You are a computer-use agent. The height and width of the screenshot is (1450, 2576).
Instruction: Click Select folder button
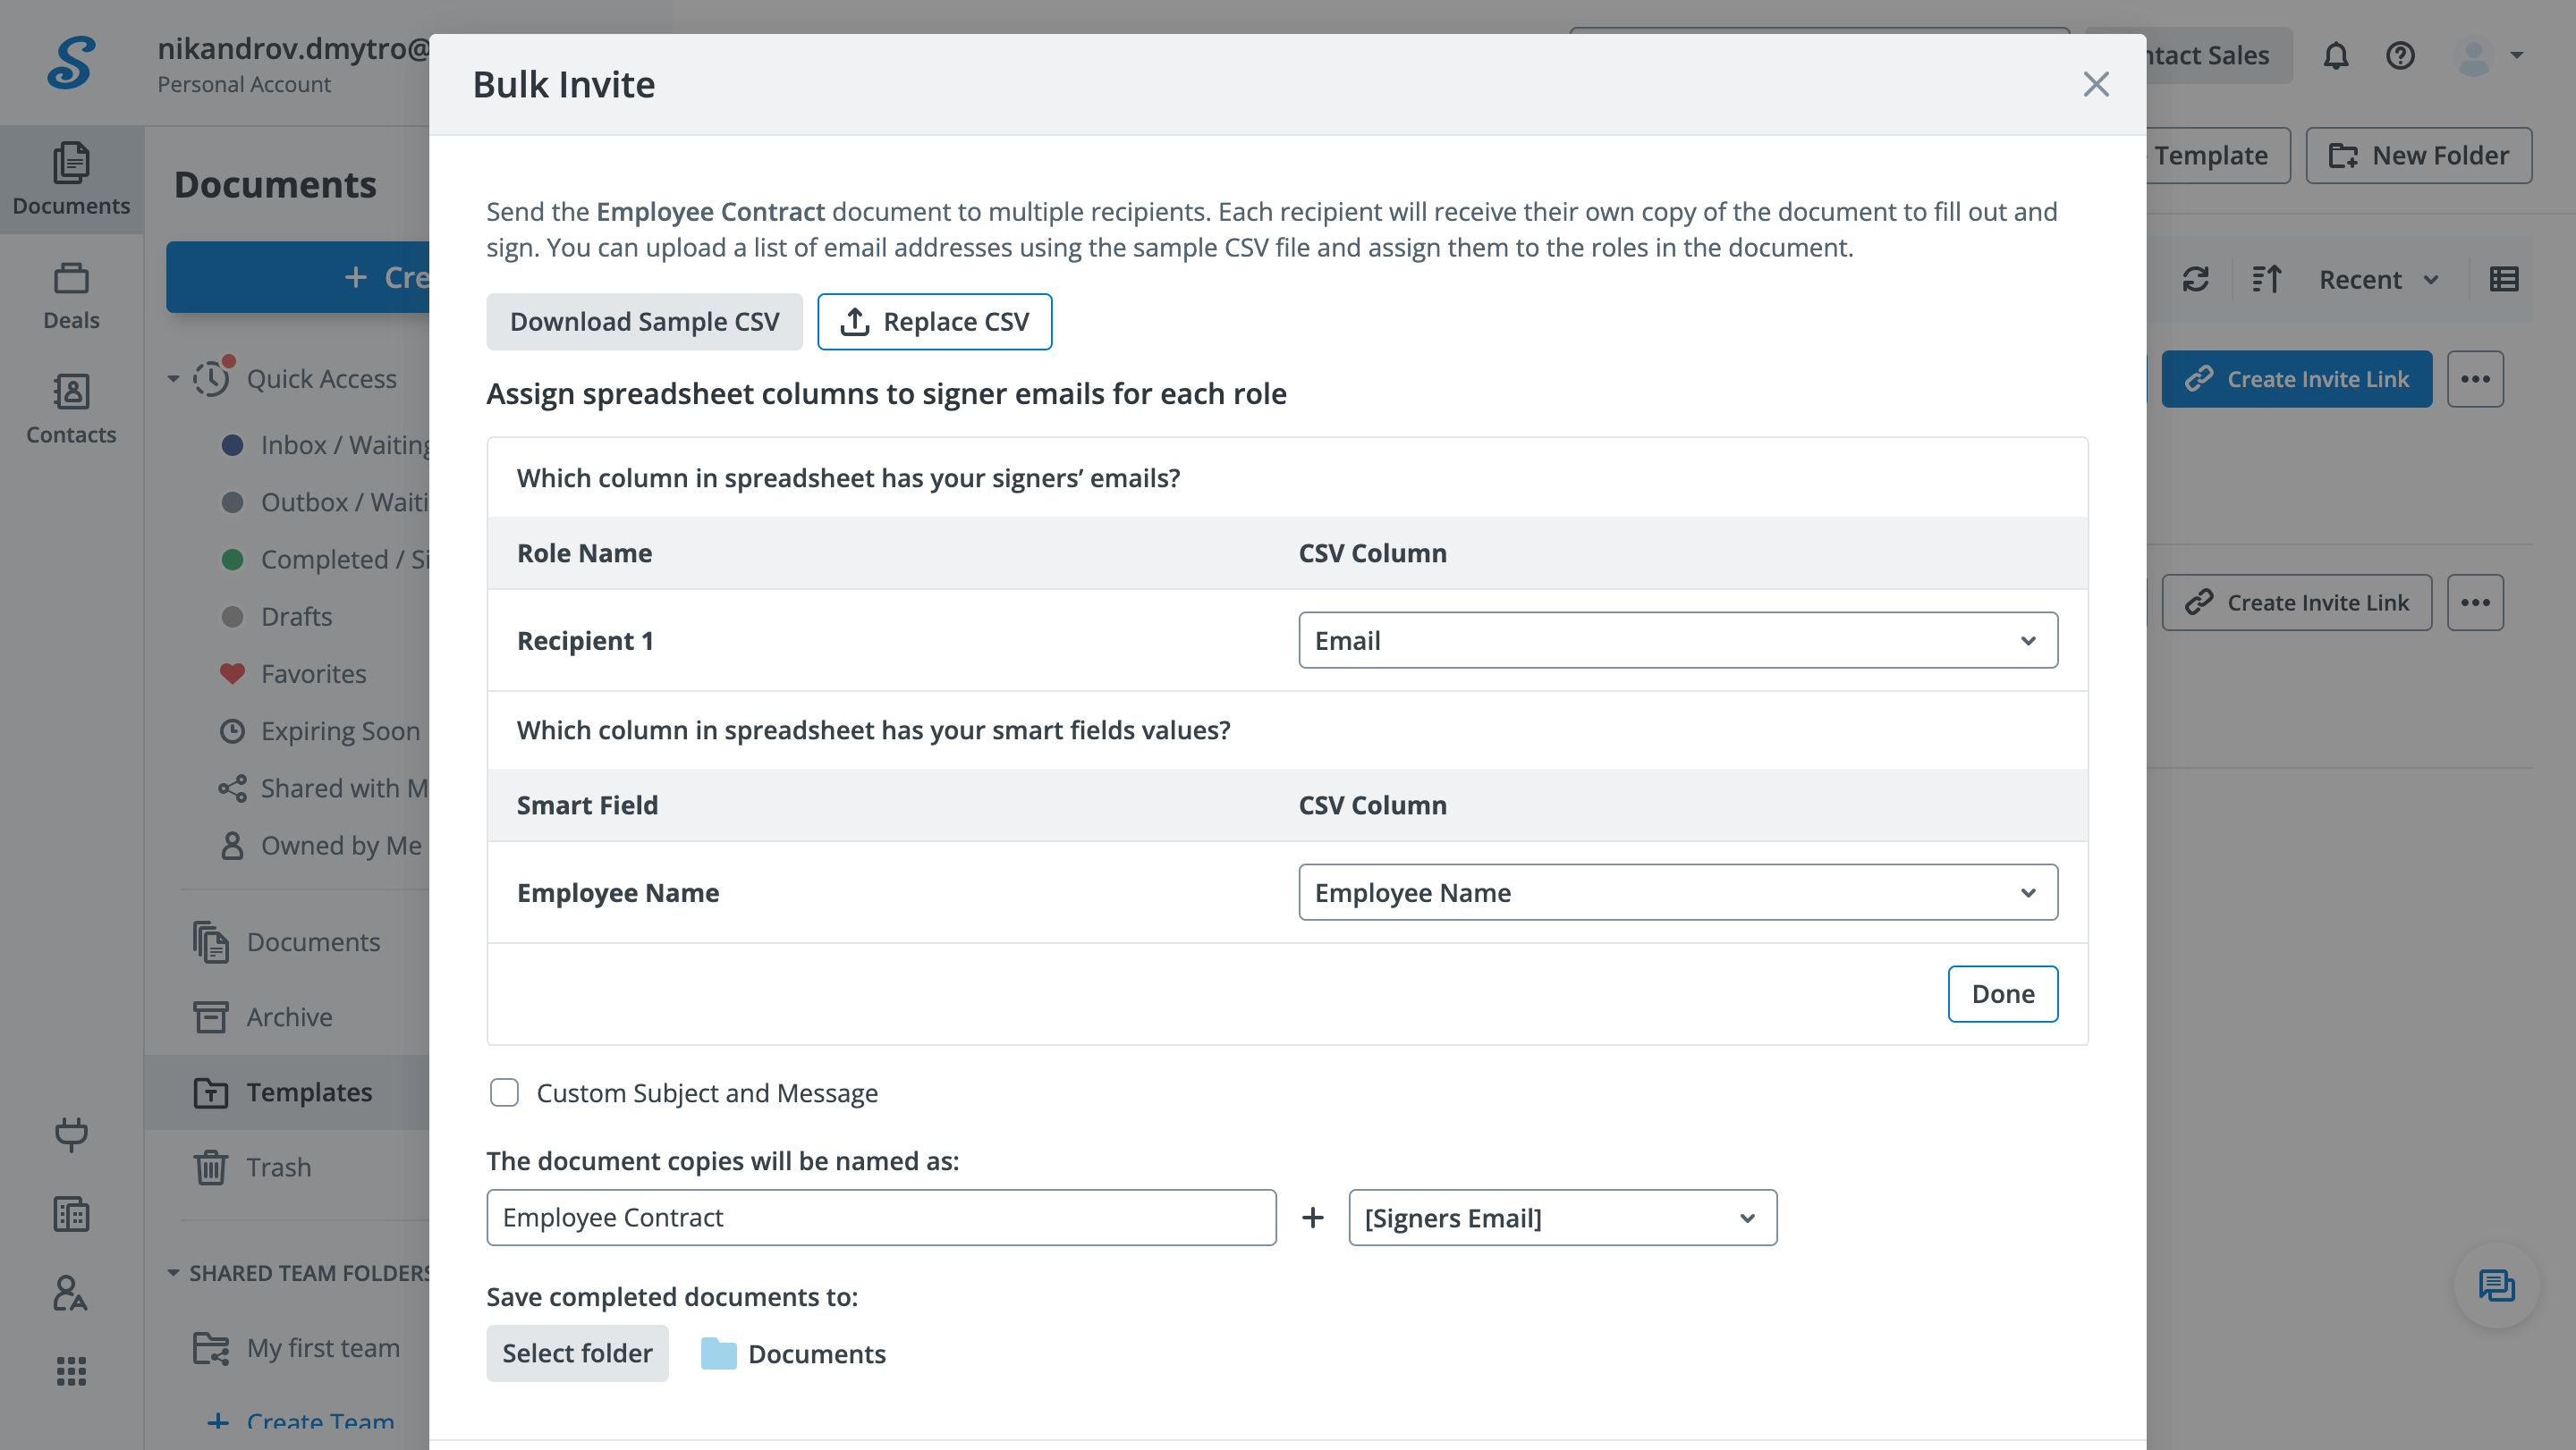pyautogui.click(x=577, y=1353)
